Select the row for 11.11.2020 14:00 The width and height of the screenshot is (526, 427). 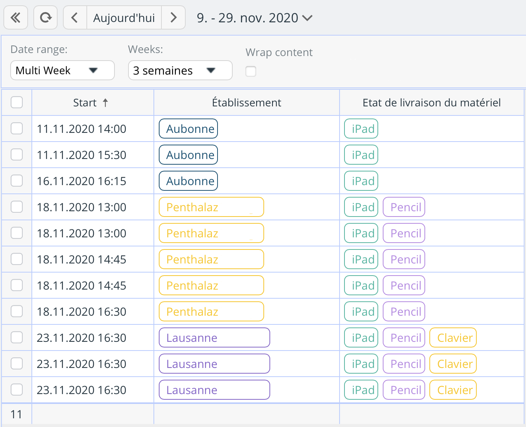tap(17, 129)
